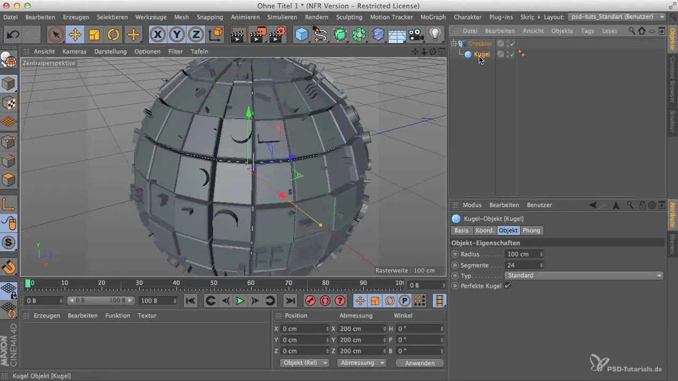Jump to the animation end
The width and height of the screenshot is (678, 381).
290,301
